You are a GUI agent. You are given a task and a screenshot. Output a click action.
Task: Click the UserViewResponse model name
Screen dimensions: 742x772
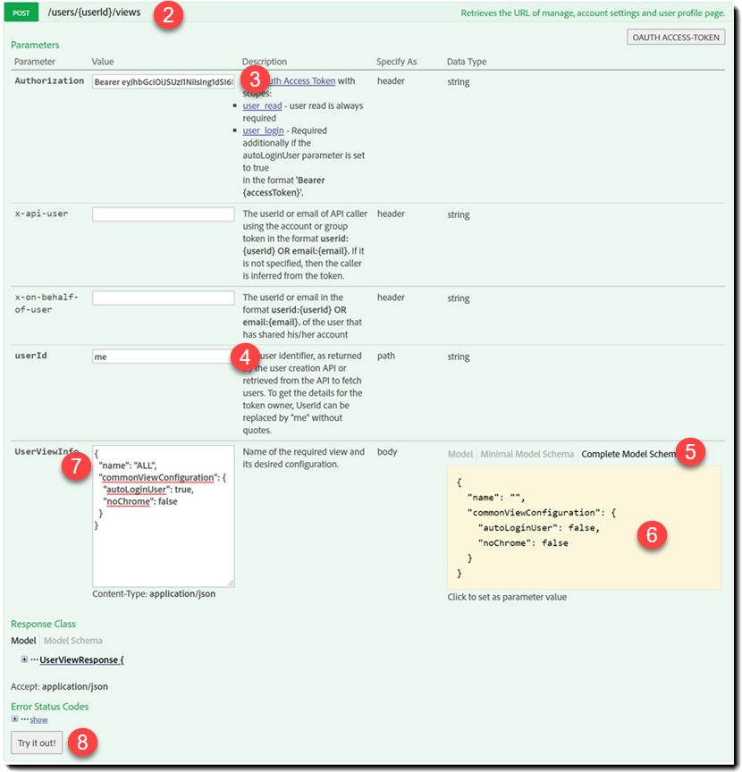click(81, 659)
